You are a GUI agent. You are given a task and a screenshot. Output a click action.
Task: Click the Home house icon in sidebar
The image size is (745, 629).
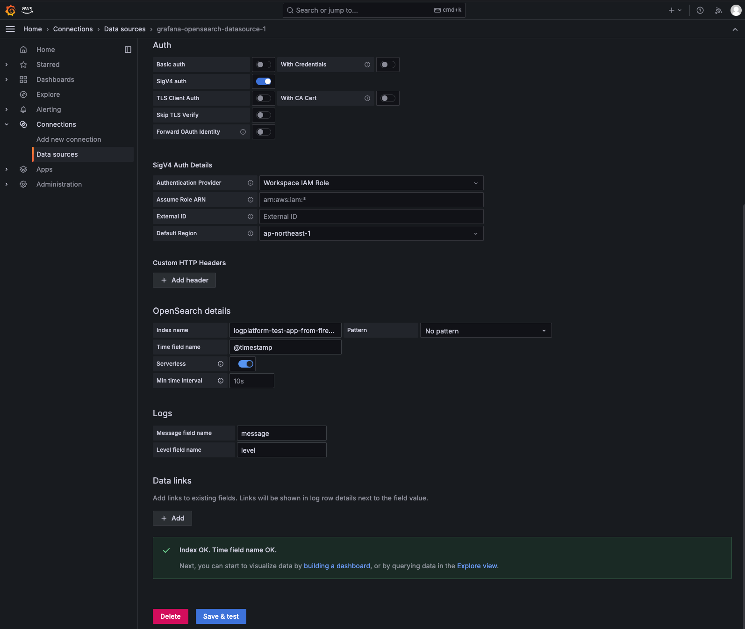(23, 50)
